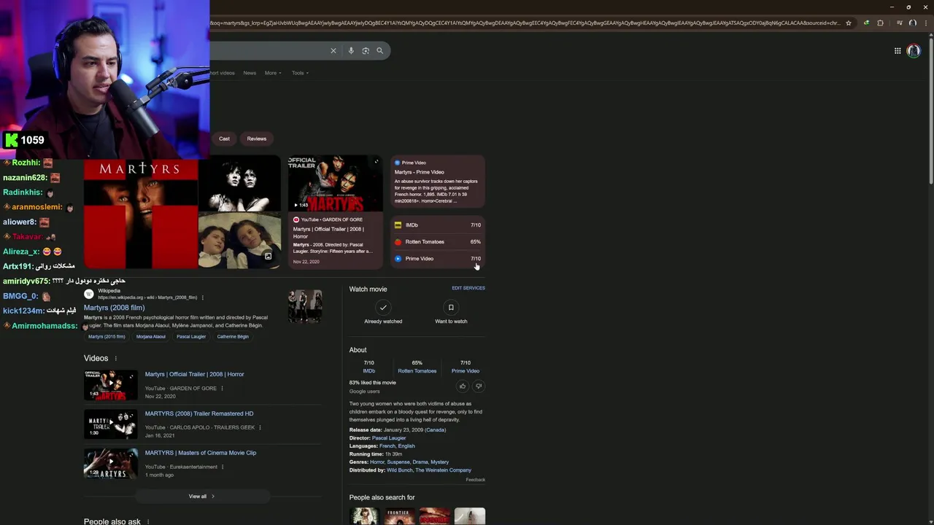The height and width of the screenshot is (525, 934).
Task: Switch to the Short videos tab
Action: [222, 73]
